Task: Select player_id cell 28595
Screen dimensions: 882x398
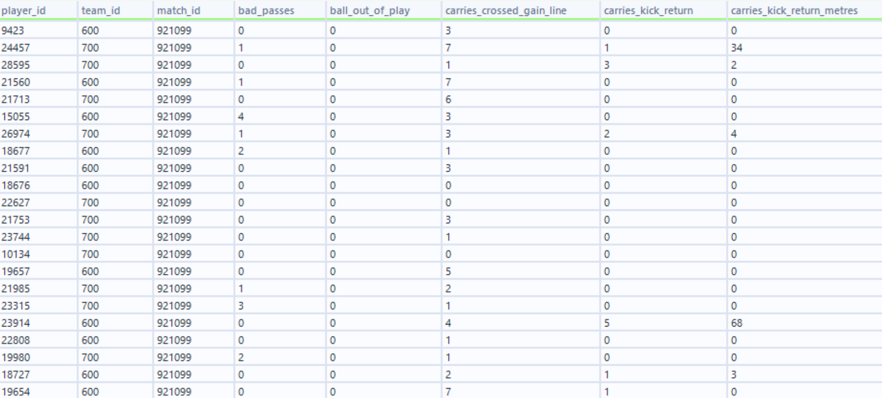Action: [x=38, y=65]
